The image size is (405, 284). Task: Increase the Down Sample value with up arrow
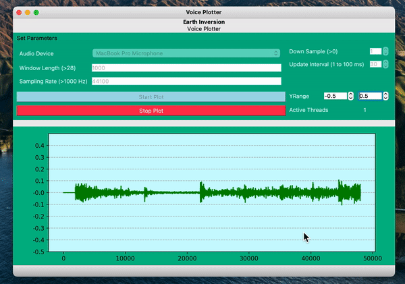[x=385, y=49]
